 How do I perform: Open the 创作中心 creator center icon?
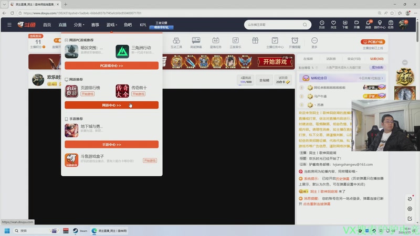coord(380,25)
